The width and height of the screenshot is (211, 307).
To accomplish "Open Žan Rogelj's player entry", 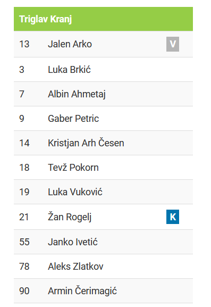I will [70, 217].
